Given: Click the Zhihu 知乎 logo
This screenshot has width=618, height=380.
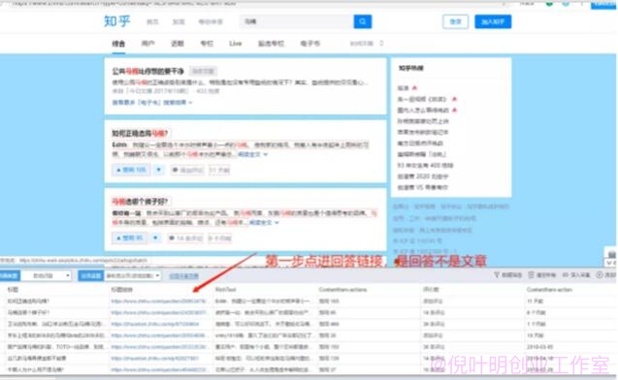Looking at the screenshot, I should 117,21.
